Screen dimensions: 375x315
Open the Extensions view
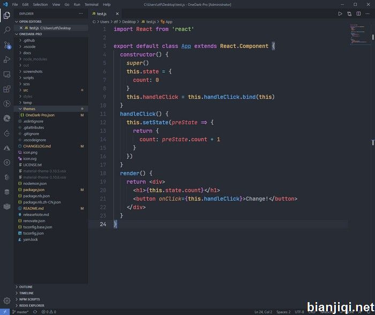coord(6,89)
